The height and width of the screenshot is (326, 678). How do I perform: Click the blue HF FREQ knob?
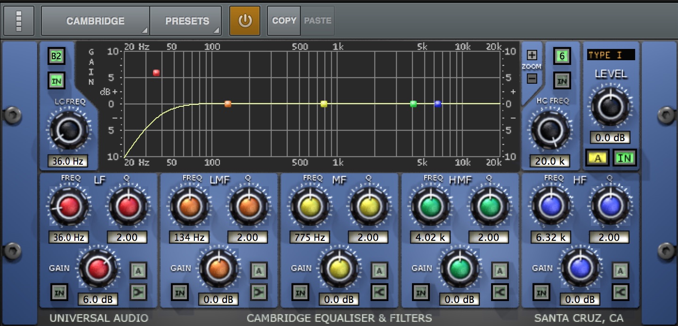pos(551,206)
